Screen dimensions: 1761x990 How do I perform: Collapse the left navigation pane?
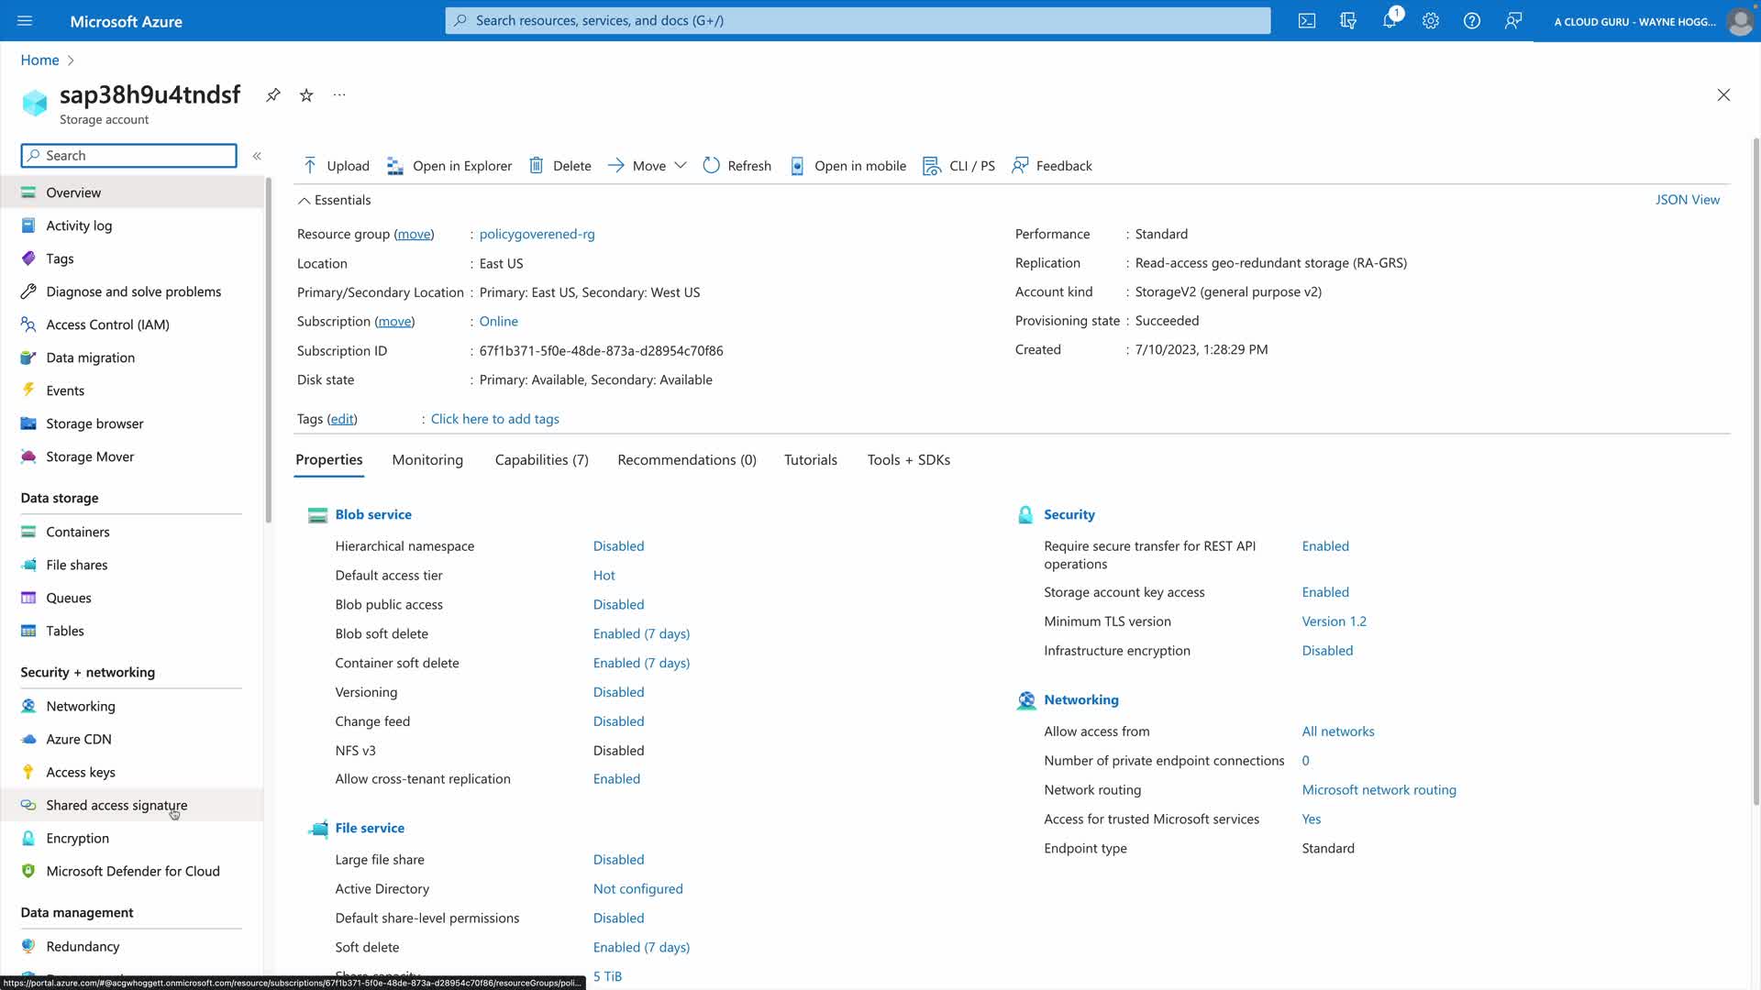point(257,156)
